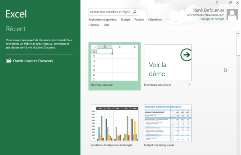Viewport: 241px width, 155px height.
Task: Open the Tendance de dépenses de budget template
Action: tap(114, 123)
